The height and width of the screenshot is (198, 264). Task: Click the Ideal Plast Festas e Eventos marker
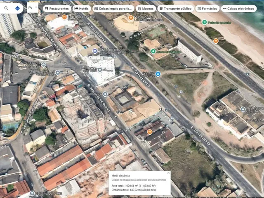243,109
